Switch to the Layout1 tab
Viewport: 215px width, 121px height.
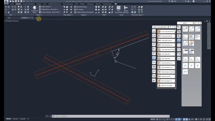15,119
